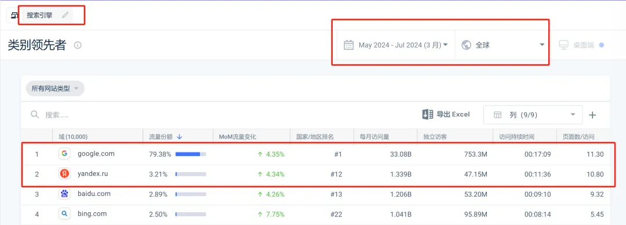Open the calendar icon date picker
The image size is (626, 225).
click(x=348, y=45)
